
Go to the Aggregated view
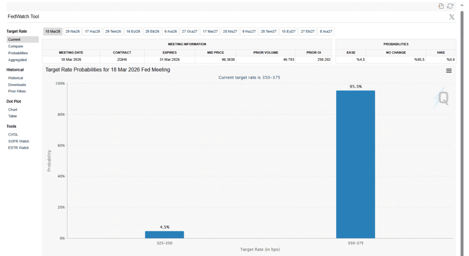coord(17,60)
